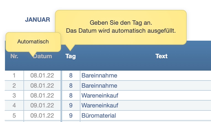Select the Nr. column header
Image resolution: width=211 pixels, height=122 pixels.
click(14, 56)
